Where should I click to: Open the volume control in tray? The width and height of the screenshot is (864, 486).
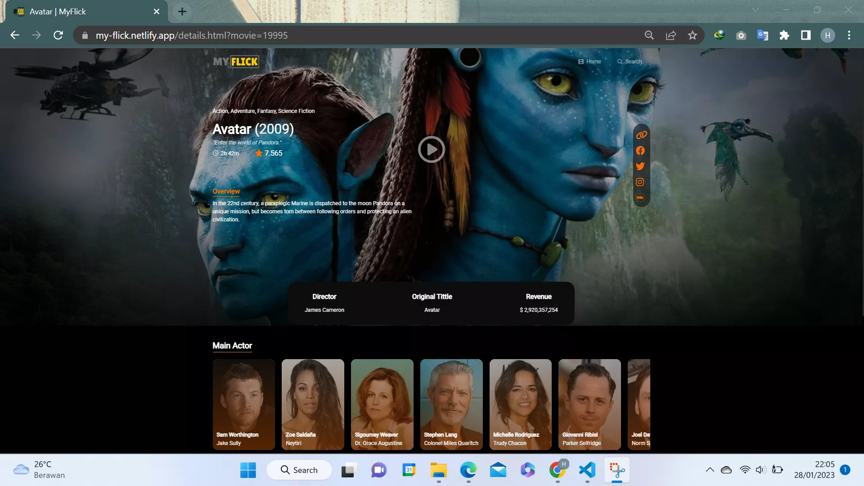pos(760,470)
